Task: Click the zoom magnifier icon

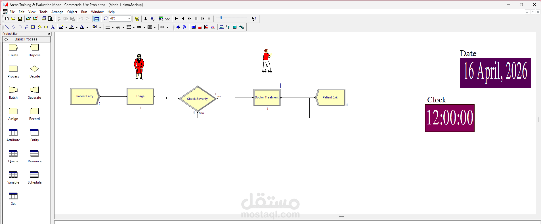Action: tap(106, 19)
